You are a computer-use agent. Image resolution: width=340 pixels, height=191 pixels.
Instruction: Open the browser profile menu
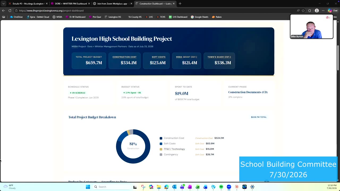coord(317,11)
